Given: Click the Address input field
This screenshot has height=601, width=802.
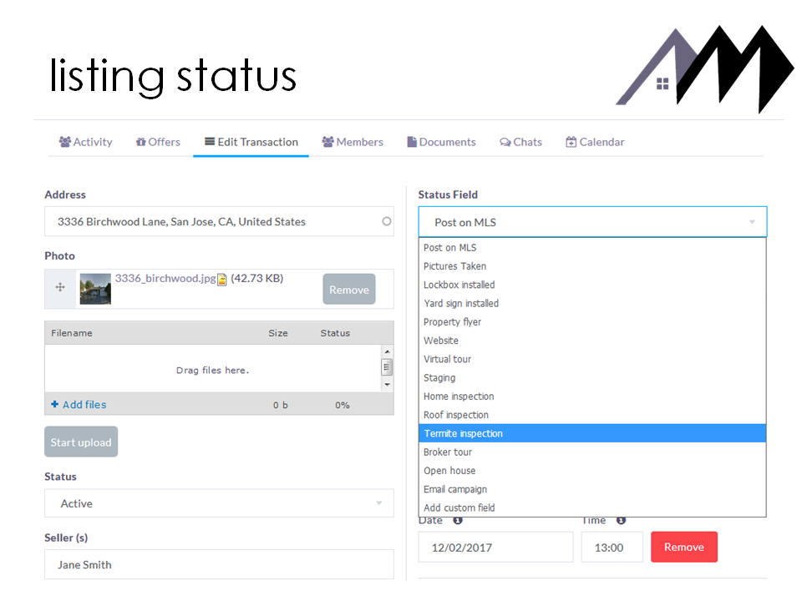Looking at the screenshot, I should click(x=219, y=221).
